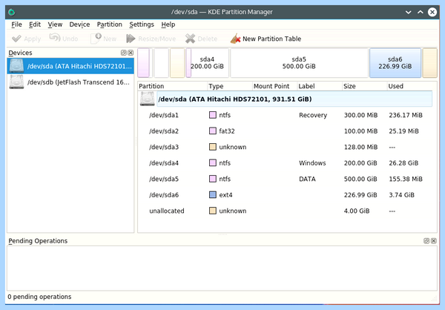Sort by Type column header

(x=230, y=86)
